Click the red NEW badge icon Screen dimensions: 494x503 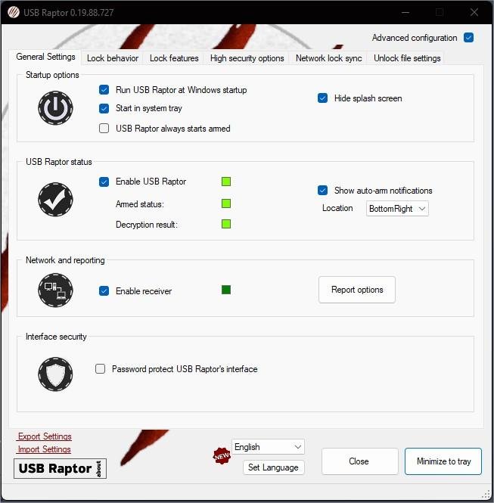[222, 456]
